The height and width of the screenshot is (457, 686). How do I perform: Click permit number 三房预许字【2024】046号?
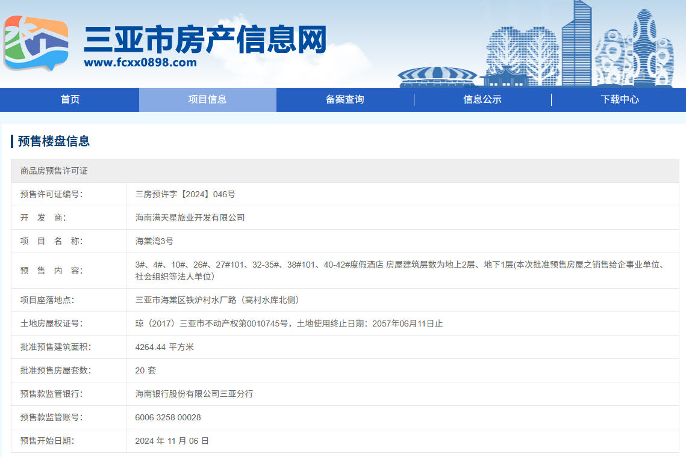(x=185, y=194)
